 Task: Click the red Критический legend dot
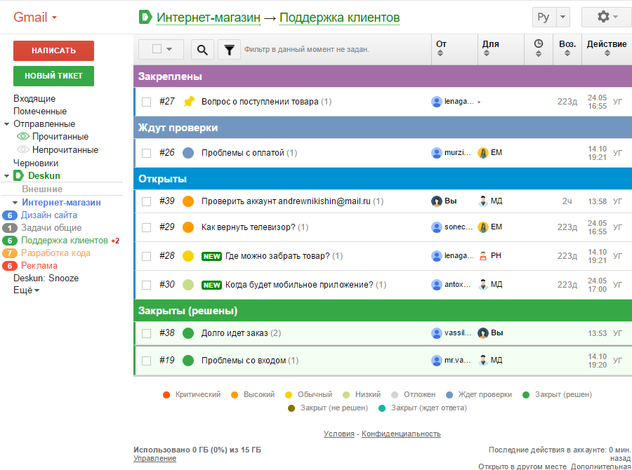(166, 394)
